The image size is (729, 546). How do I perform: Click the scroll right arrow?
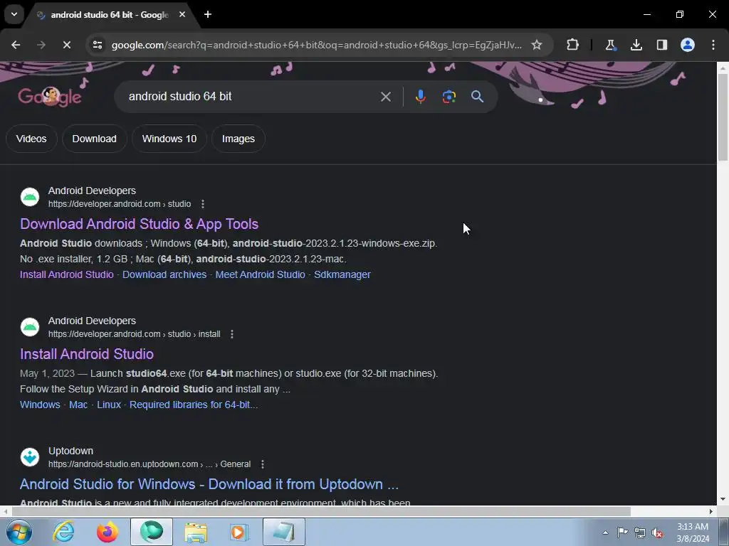tap(711, 512)
